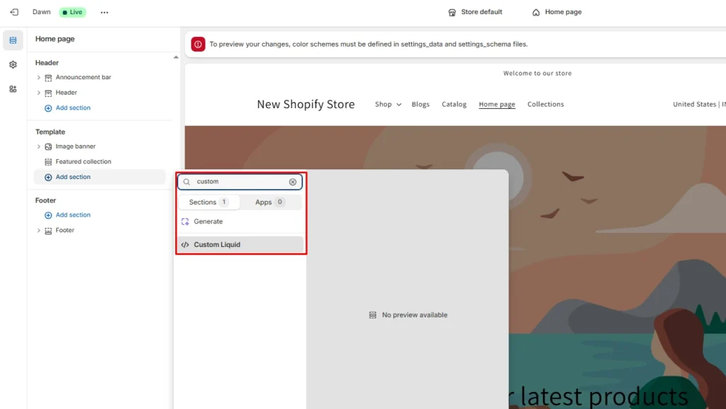Click the Store default device icon
This screenshot has height=409, width=726.
tap(452, 12)
